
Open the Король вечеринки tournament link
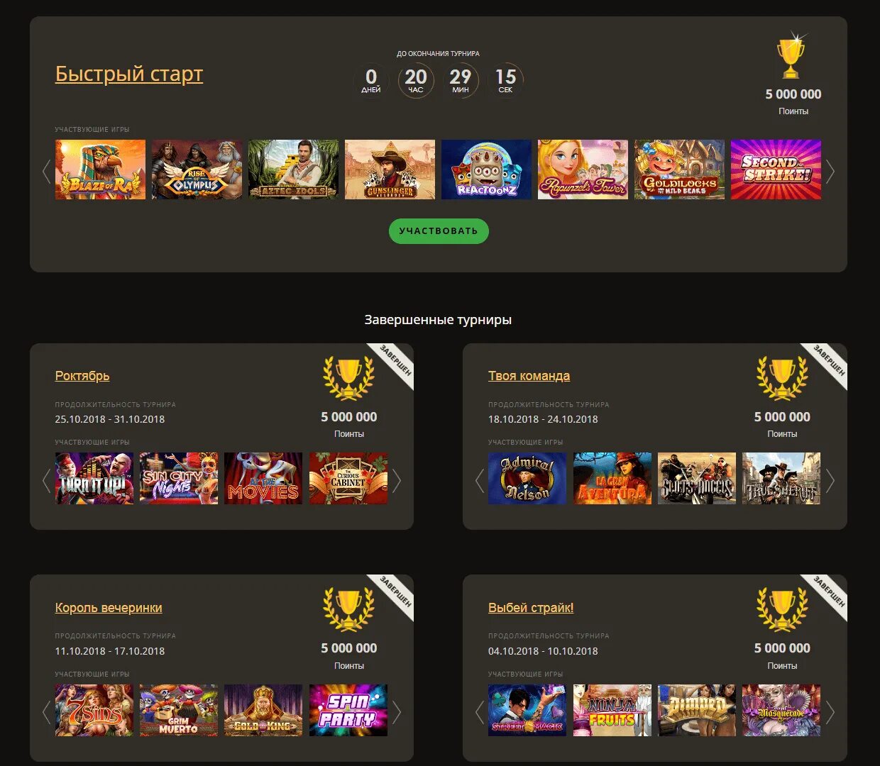tap(109, 608)
